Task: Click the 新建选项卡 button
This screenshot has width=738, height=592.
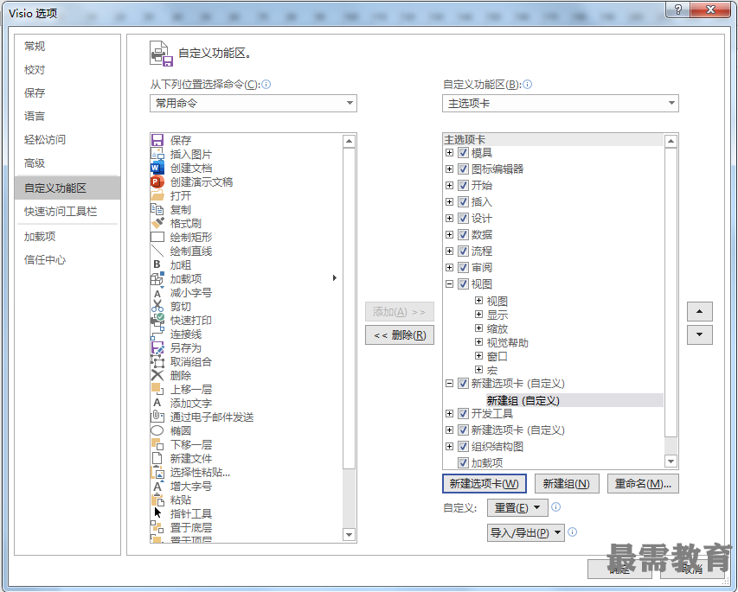Action: (485, 483)
